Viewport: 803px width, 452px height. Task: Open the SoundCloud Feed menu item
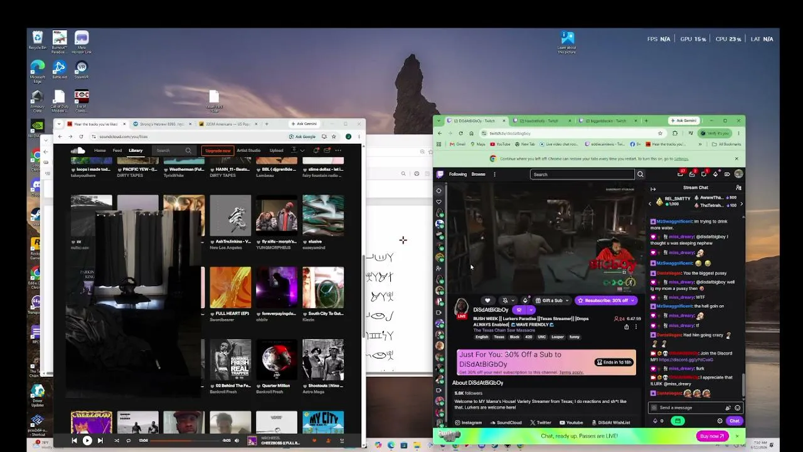point(117,151)
